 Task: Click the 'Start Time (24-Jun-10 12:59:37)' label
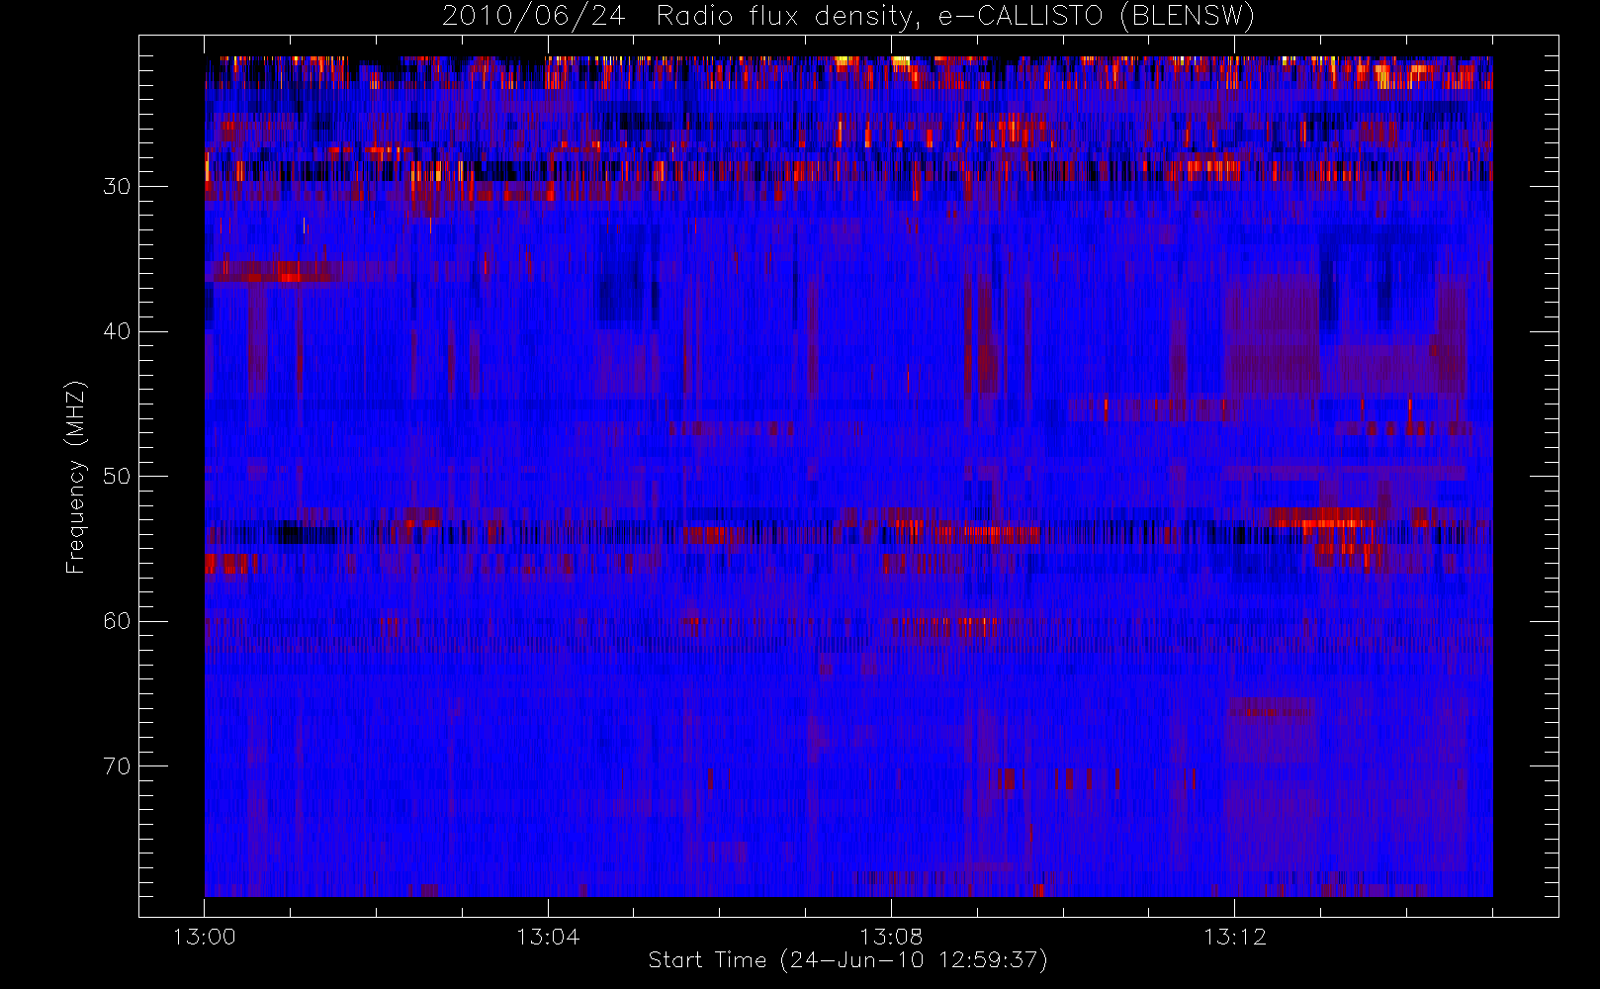click(x=847, y=960)
